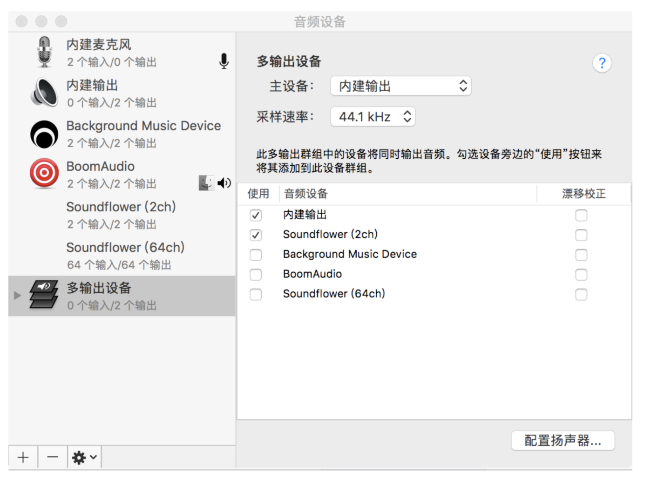Select Background Music Device in the sidebar

(x=122, y=134)
